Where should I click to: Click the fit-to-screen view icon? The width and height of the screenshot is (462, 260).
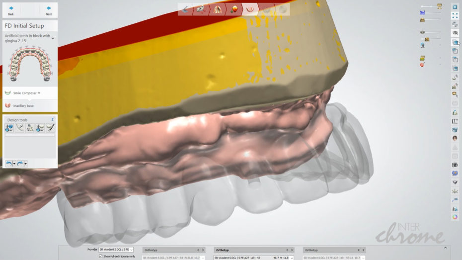[455, 15]
